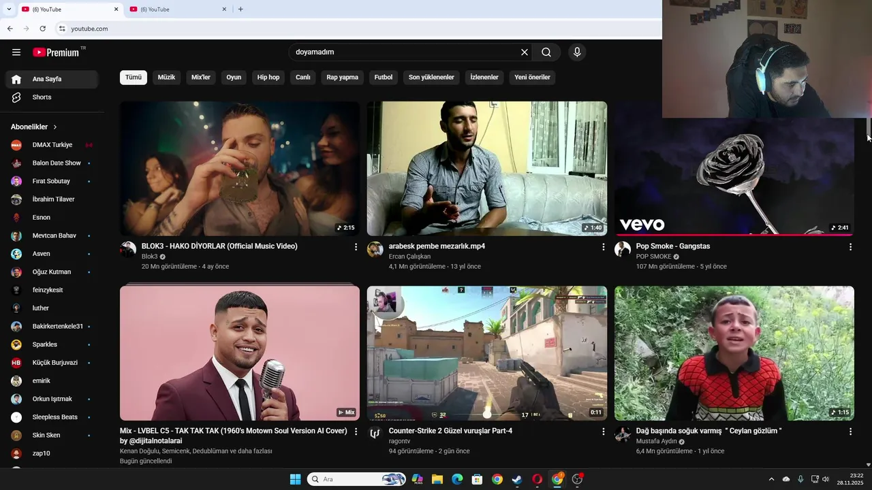Launch Steam from the taskbar
The height and width of the screenshot is (490, 872).
(x=517, y=479)
